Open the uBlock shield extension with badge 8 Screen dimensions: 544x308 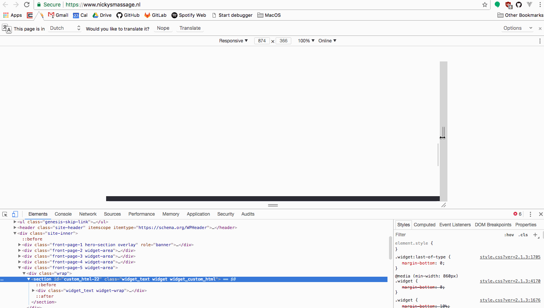pyautogui.click(x=508, y=5)
